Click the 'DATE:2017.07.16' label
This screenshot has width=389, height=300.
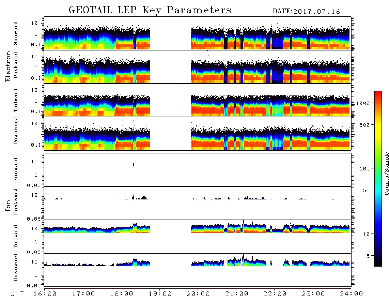click(306, 12)
